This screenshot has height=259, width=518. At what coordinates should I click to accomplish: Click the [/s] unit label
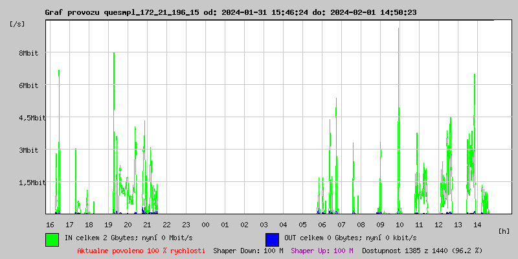coord(17,23)
